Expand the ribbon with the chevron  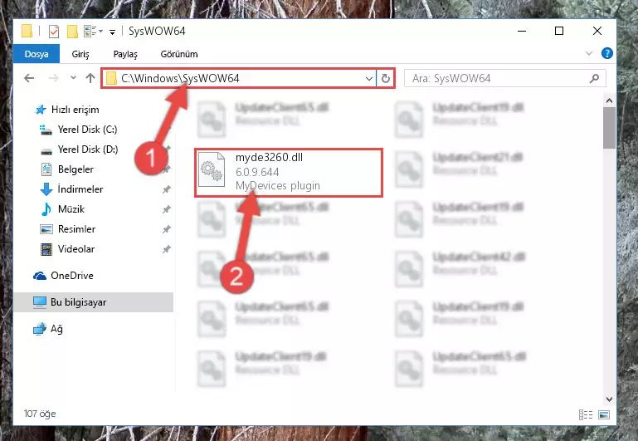click(x=589, y=53)
